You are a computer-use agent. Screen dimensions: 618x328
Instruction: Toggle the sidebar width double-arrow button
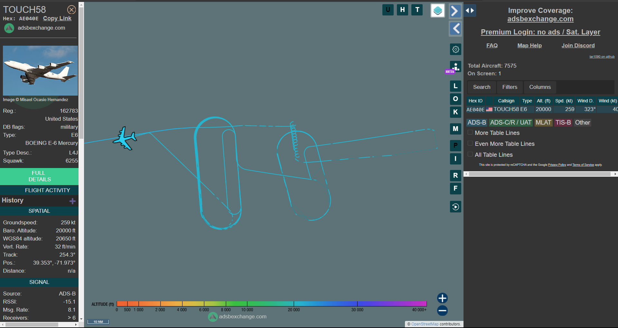click(470, 10)
